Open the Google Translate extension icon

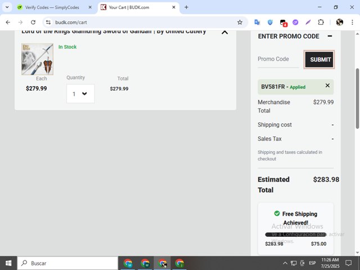point(257,22)
